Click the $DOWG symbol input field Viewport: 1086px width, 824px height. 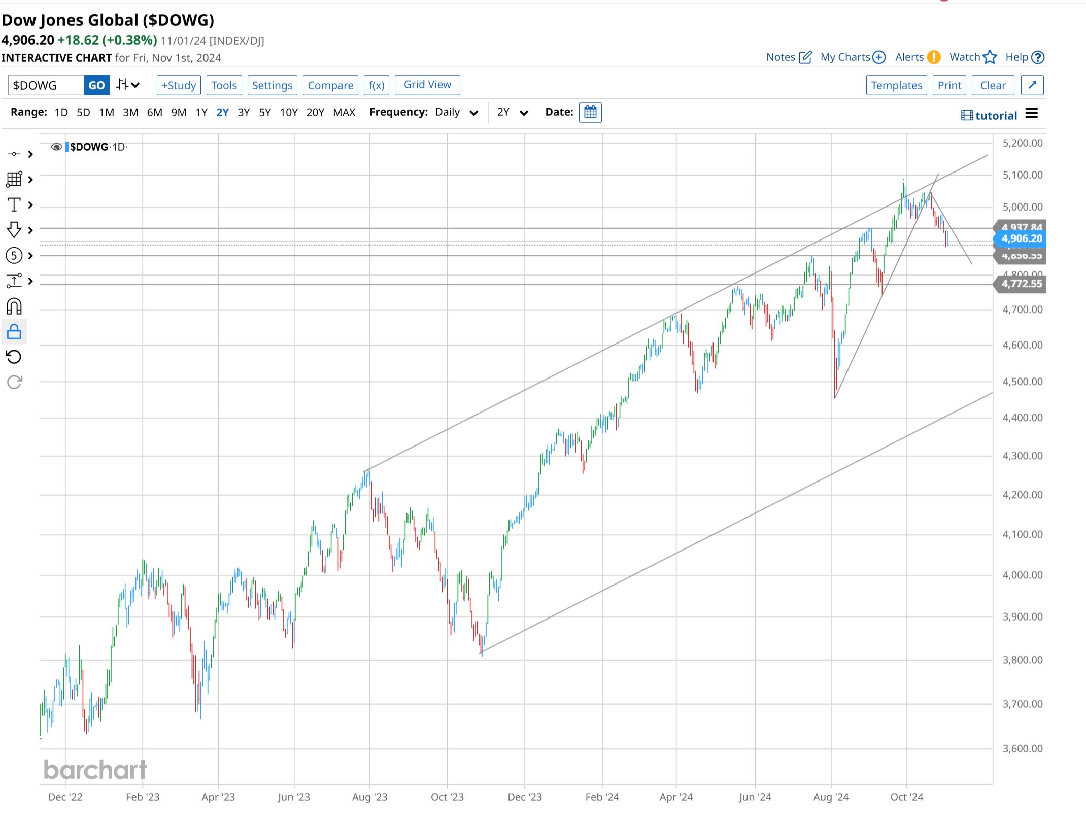[46, 85]
